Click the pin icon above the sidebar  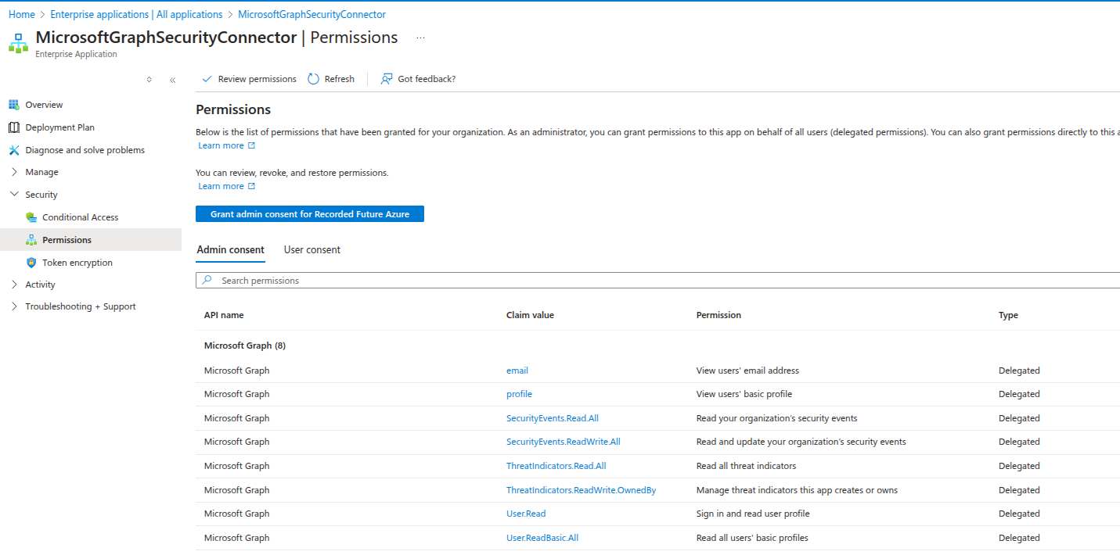click(x=149, y=79)
